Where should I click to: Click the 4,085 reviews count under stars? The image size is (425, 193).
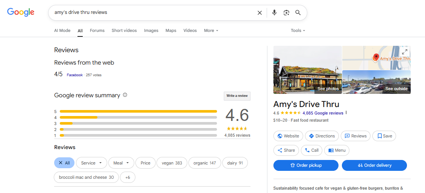[237, 135]
